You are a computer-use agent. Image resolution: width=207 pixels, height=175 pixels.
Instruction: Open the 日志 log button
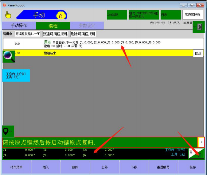(x=171, y=15)
